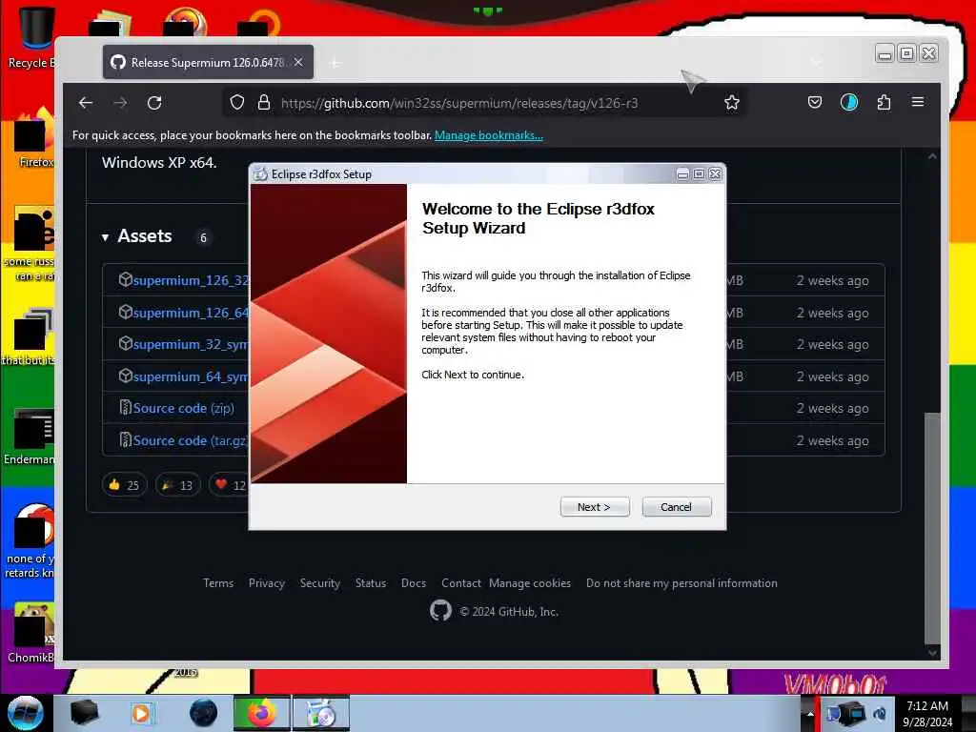
Task: Go back with the browser back arrow
Action: pyautogui.click(x=86, y=103)
